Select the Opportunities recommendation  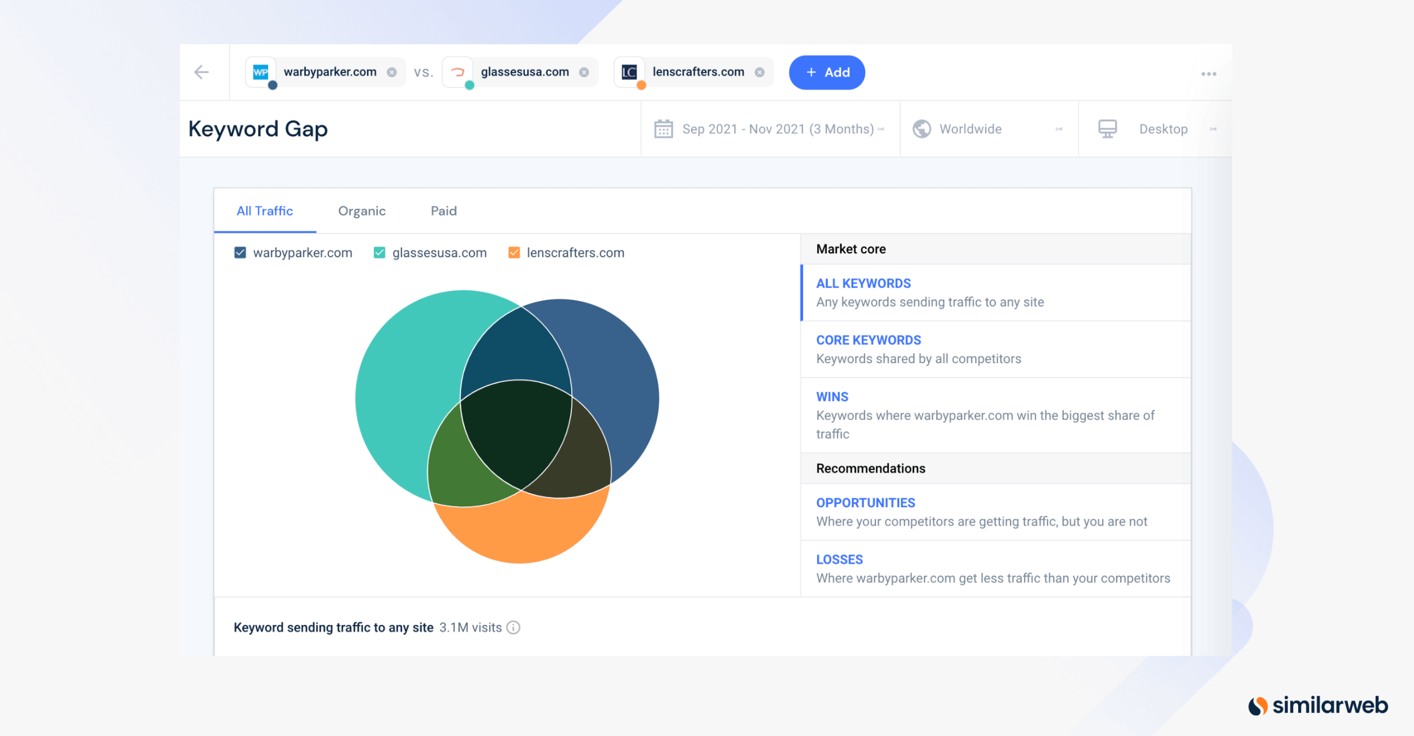pyautogui.click(x=865, y=503)
